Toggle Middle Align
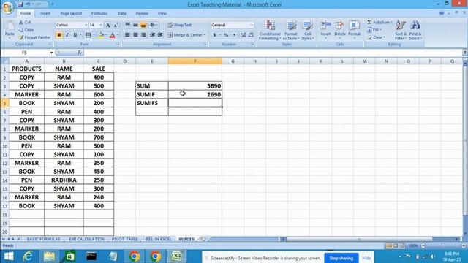 point(135,25)
